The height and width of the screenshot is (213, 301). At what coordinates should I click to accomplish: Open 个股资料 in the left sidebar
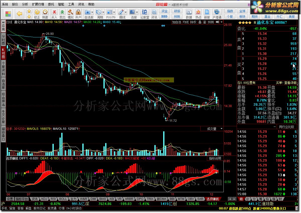4,69
